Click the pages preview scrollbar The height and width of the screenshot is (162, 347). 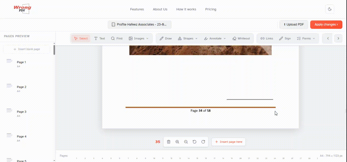pyautogui.click(x=54, y=50)
